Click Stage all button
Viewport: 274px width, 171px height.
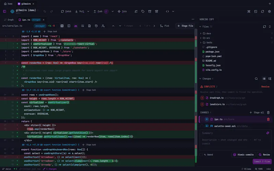click(x=257, y=113)
